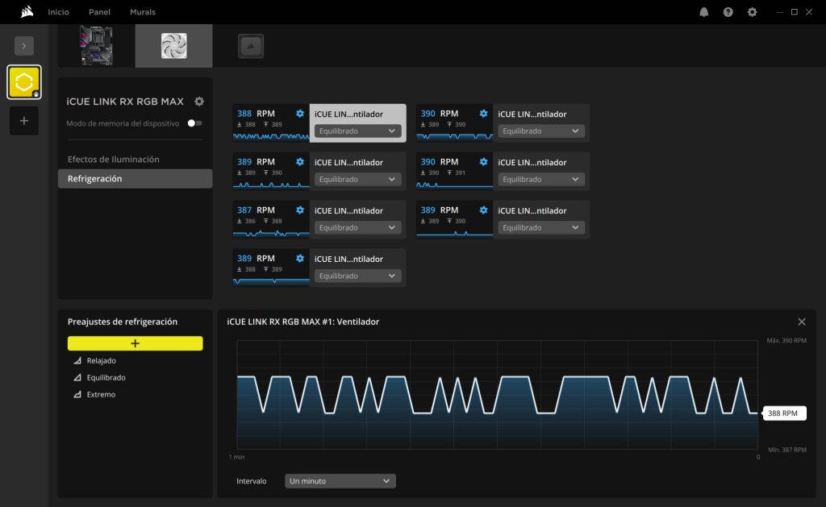Screen dimensions: 826x507
Task: Go to Panel tab
Action: [99, 11]
